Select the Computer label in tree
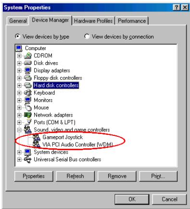This screenshot has width=190, height=209. [x=36, y=48]
